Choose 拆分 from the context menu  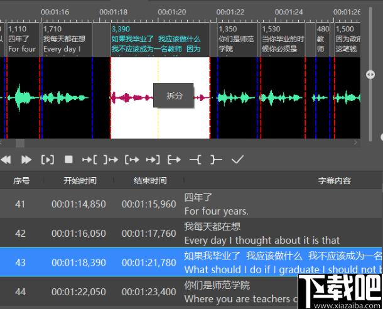coord(173,95)
